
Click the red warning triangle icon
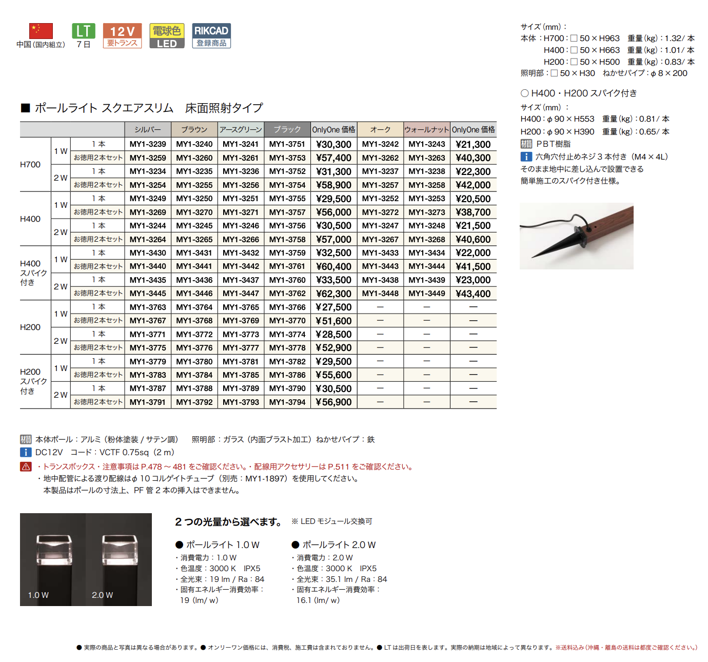26,466
